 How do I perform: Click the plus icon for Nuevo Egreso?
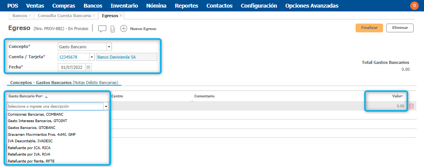123,29
